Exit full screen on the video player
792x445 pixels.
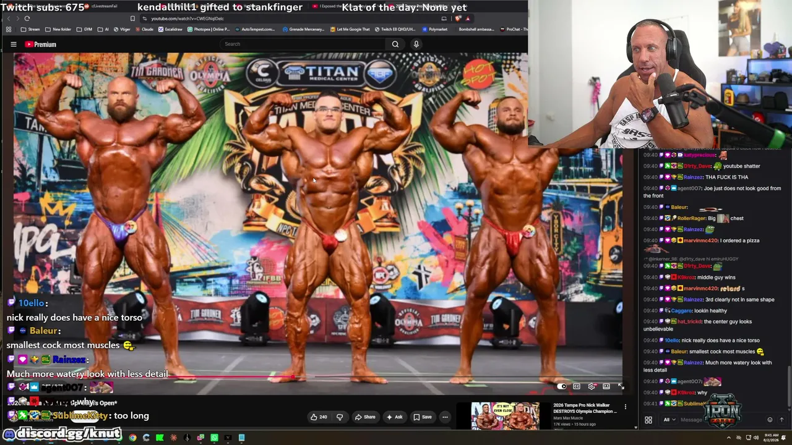point(621,386)
